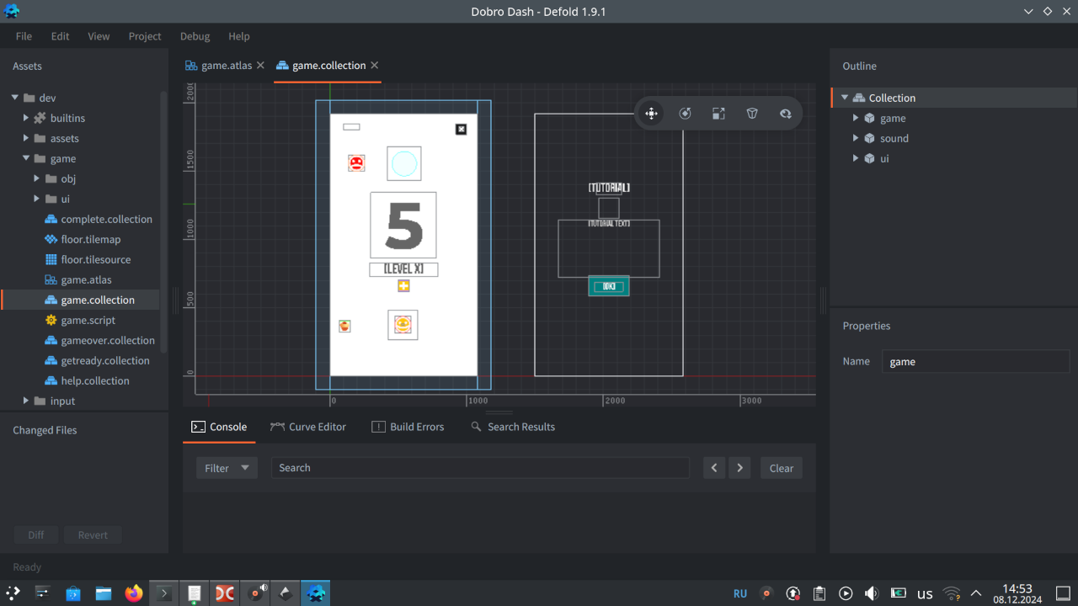Open the File menu
This screenshot has height=606, width=1078.
(24, 36)
